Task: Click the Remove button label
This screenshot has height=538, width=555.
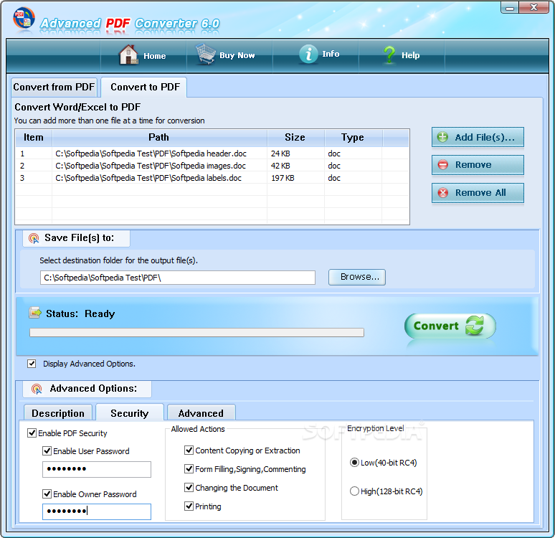Action: 473,165
